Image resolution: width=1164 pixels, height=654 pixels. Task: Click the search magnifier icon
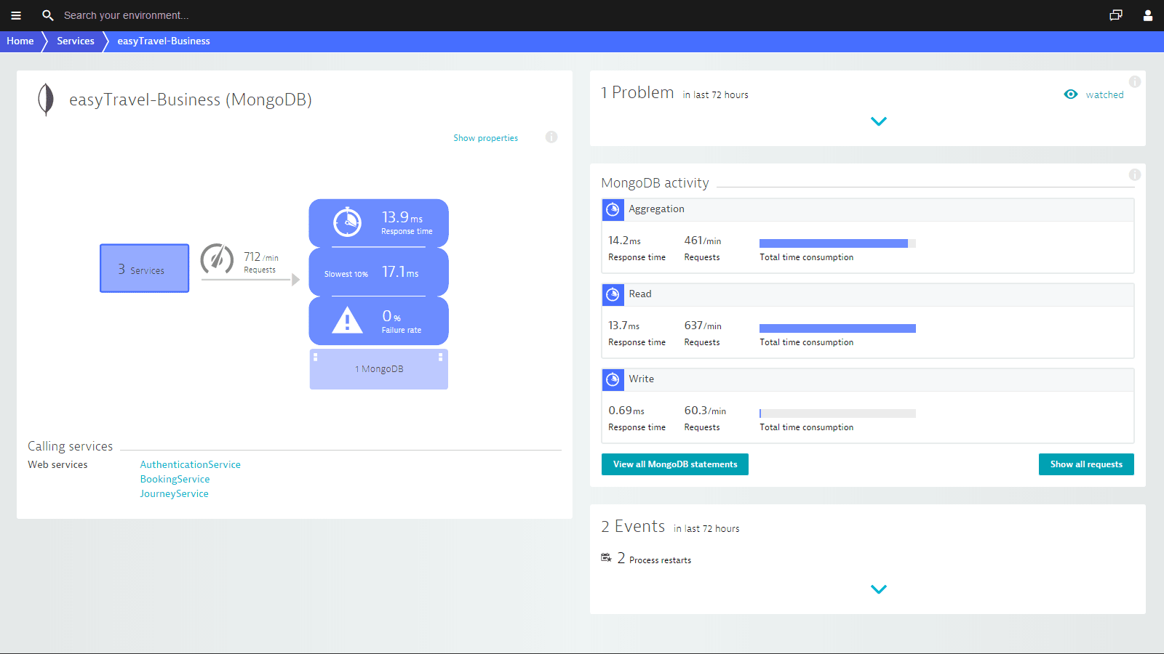(48, 15)
